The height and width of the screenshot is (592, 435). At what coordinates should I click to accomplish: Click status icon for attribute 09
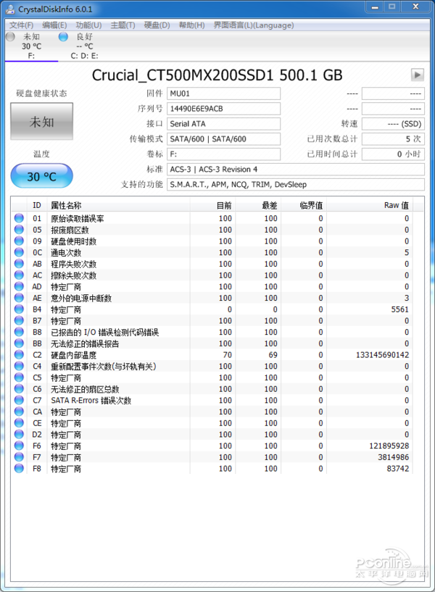coord(19,241)
